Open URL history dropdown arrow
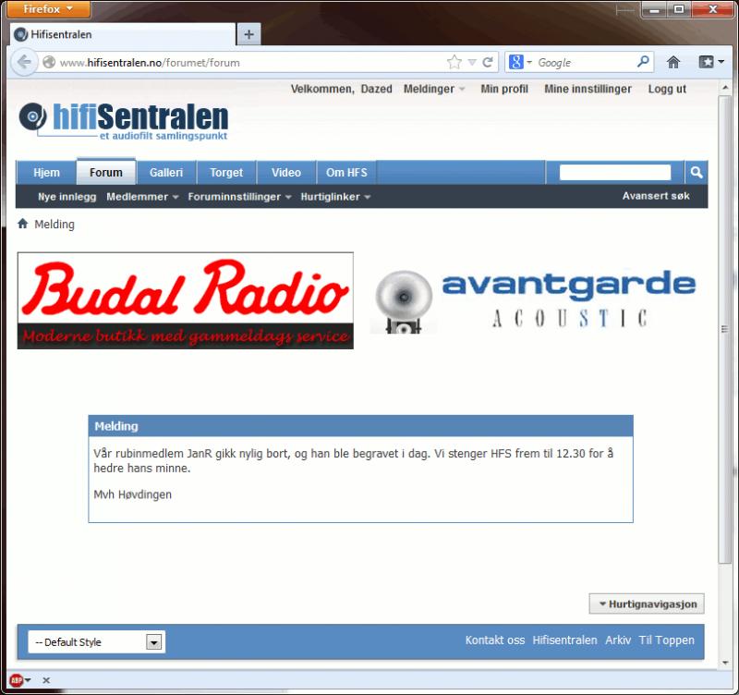The height and width of the screenshot is (695, 739). (472, 62)
